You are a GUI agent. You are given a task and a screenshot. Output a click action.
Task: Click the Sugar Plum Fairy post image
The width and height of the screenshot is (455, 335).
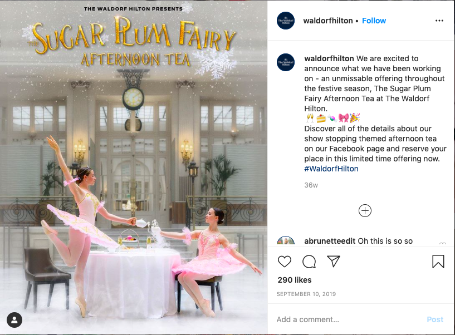coord(134,167)
